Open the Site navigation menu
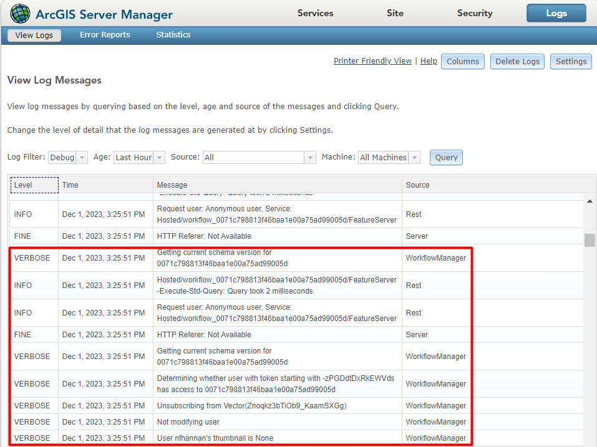 coord(395,13)
